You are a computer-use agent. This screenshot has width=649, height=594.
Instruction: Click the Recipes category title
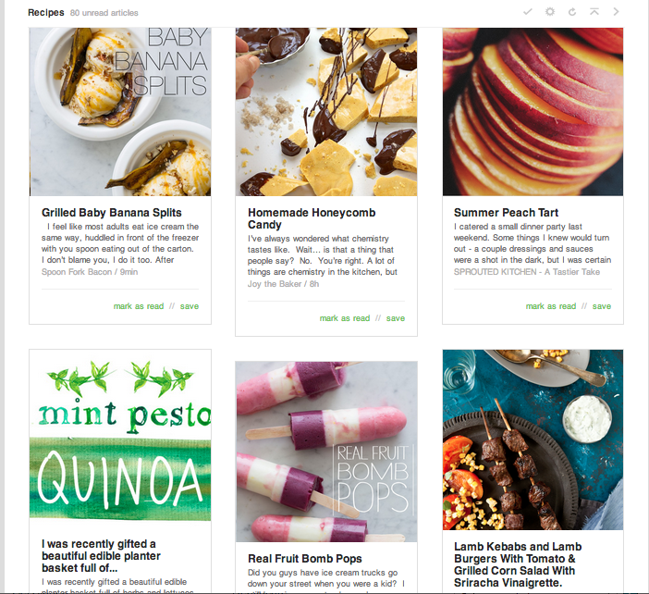(46, 12)
